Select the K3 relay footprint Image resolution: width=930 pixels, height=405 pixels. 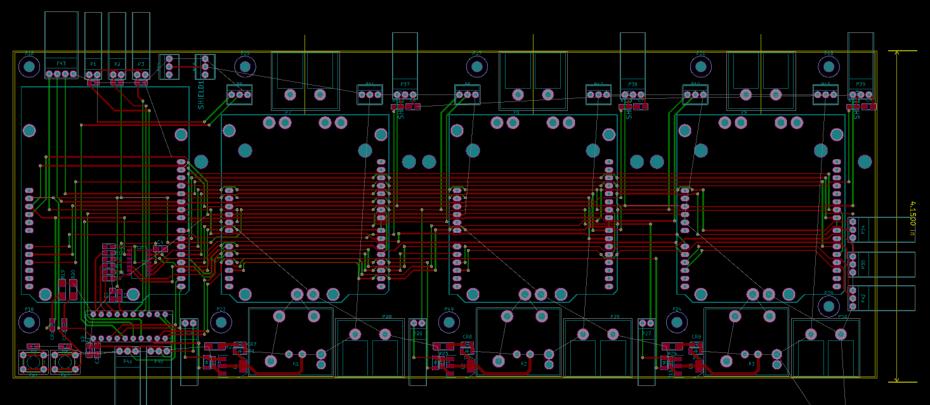click(747, 342)
